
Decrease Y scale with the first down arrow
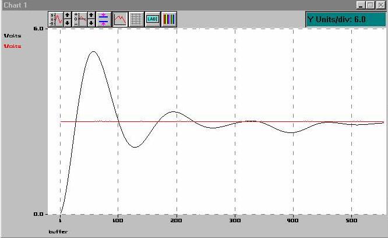[x=68, y=23]
